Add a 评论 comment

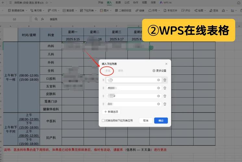coord(186,10)
